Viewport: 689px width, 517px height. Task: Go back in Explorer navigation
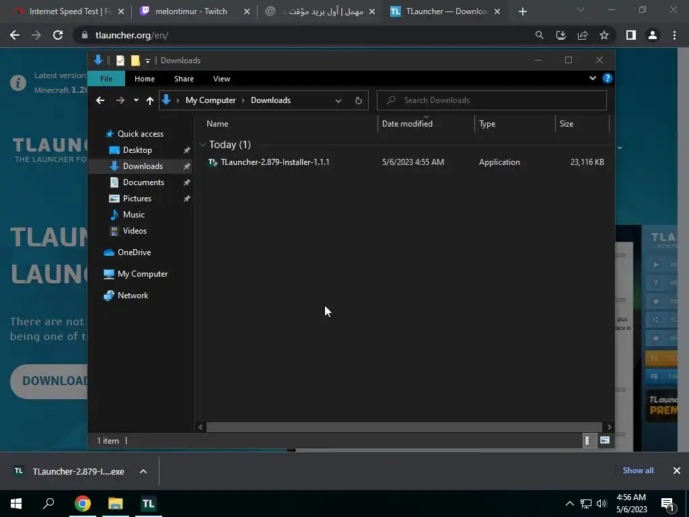coord(100,101)
